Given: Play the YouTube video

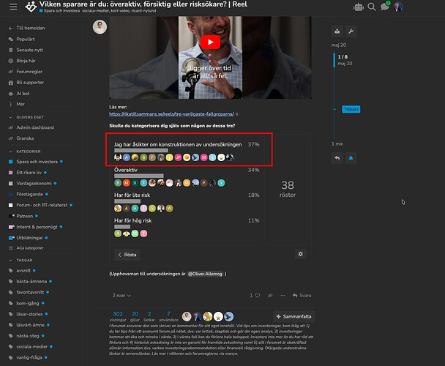Looking at the screenshot, I should tap(210, 42).
